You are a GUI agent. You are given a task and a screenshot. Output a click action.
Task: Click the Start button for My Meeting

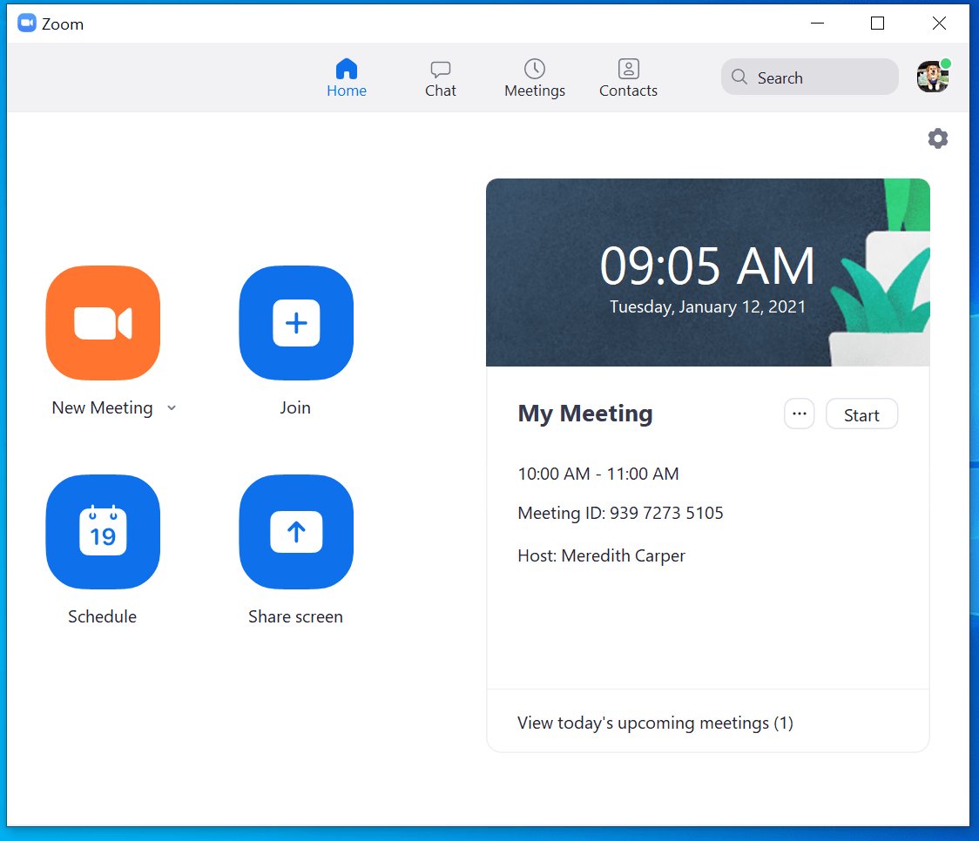point(861,414)
